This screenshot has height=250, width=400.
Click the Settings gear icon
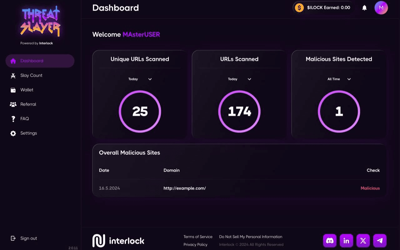point(13,133)
